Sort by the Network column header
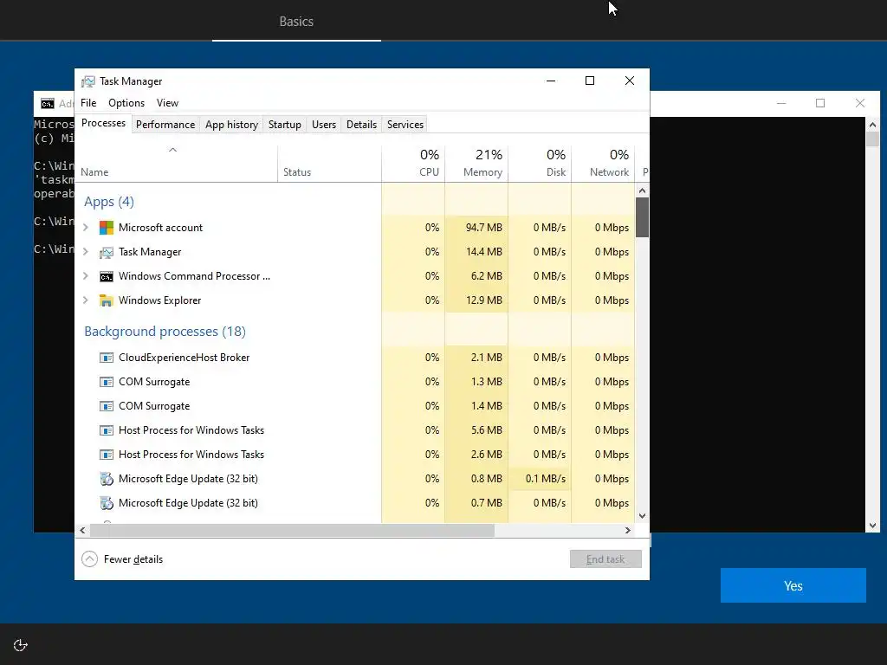The height and width of the screenshot is (665, 887). pyautogui.click(x=603, y=164)
